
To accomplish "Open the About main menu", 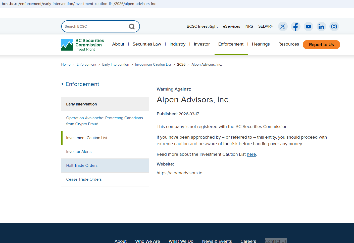I will 118,44.
